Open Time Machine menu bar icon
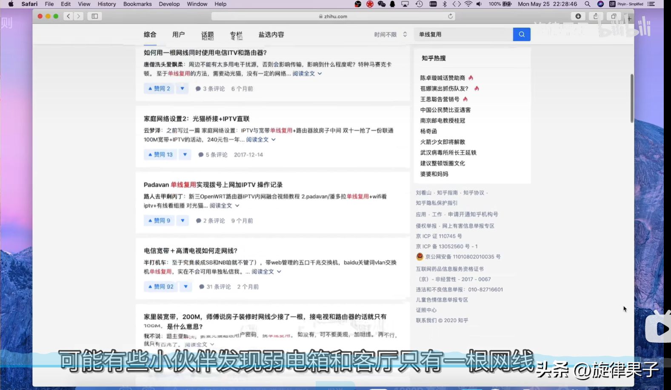The image size is (671, 390). [x=419, y=4]
